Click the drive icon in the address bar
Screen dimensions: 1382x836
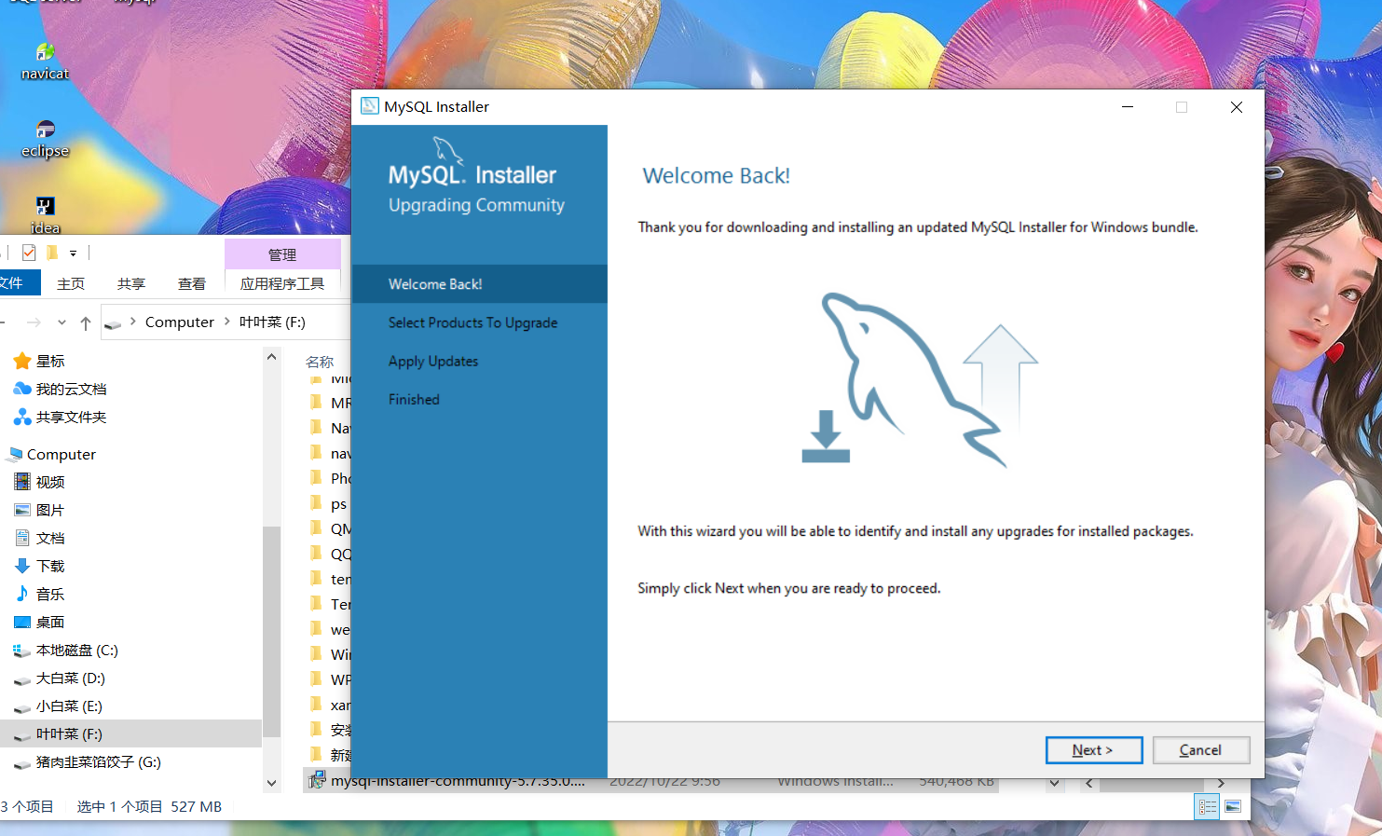click(x=113, y=323)
